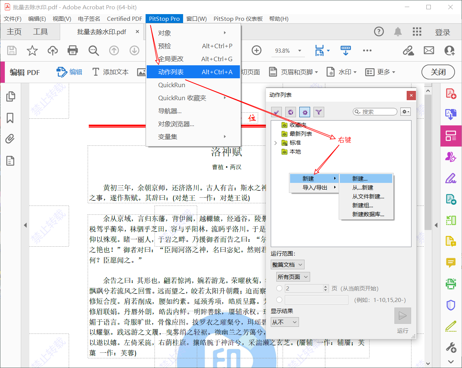Open the Attachments paperclip panel
462x368 pixels.
10,139
